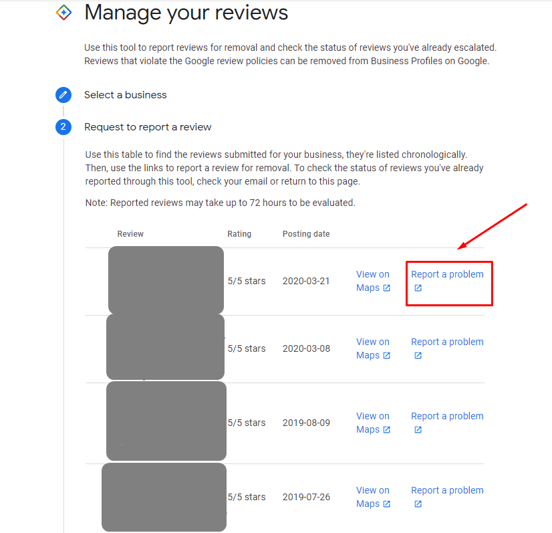The height and width of the screenshot is (533, 552).
Task: Click the Posting date column header
Action: pos(305,234)
